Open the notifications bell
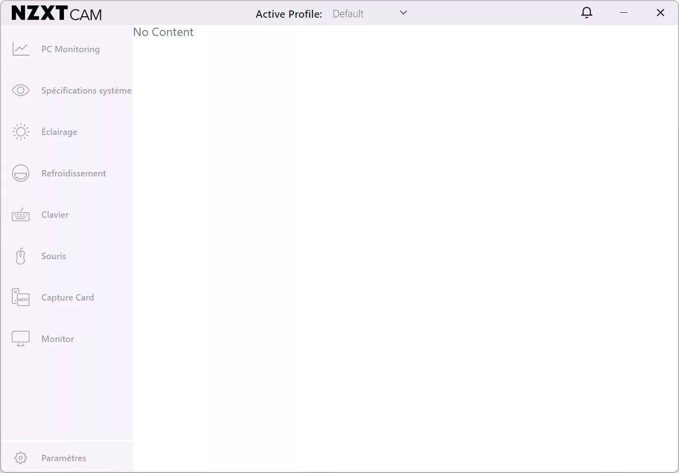The image size is (679, 473). pyautogui.click(x=586, y=13)
